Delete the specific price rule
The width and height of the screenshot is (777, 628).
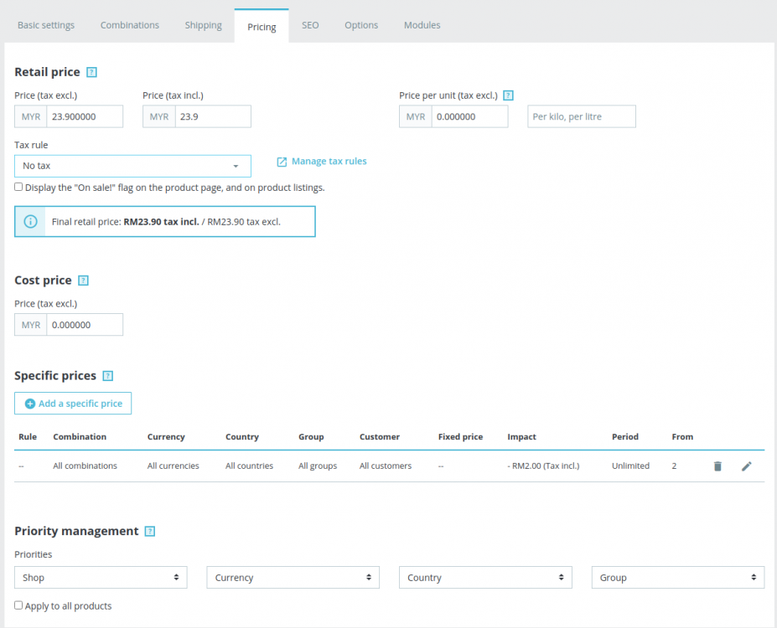[717, 466]
